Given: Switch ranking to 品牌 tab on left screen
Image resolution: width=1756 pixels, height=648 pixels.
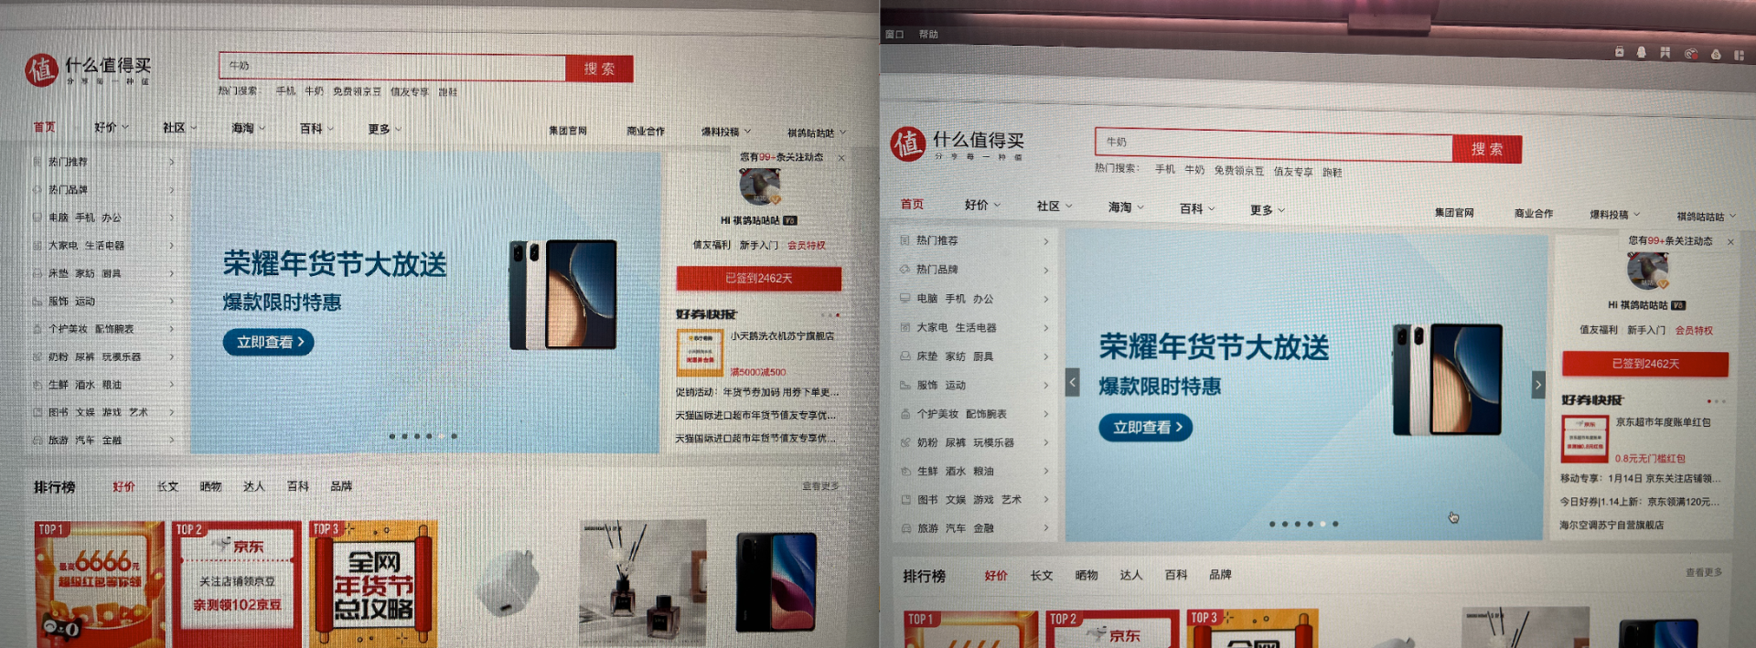Looking at the screenshot, I should pos(341,486).
